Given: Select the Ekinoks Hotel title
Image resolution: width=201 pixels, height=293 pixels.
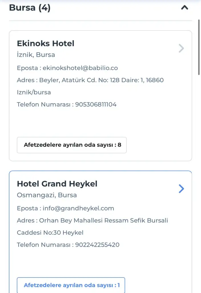Looking at the screenshot, I should tap(46, 43).
